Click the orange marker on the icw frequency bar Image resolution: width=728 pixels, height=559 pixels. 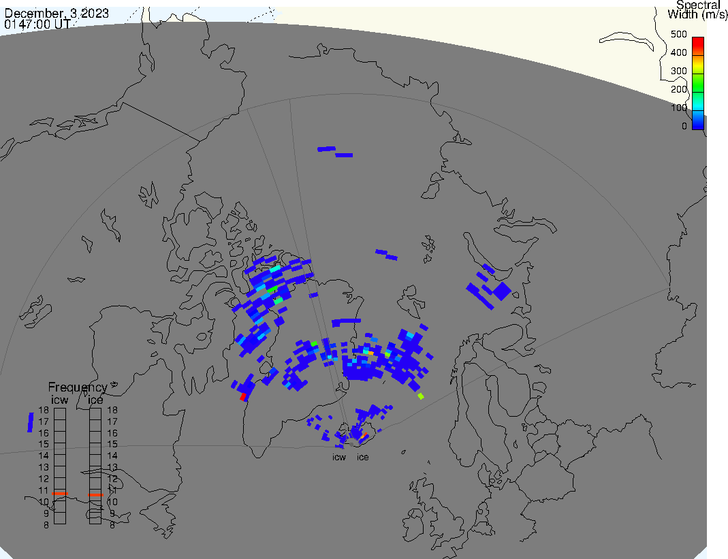(60, 494)
